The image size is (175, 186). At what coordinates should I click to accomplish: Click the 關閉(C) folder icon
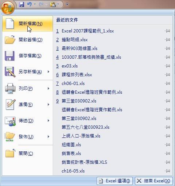10,153
